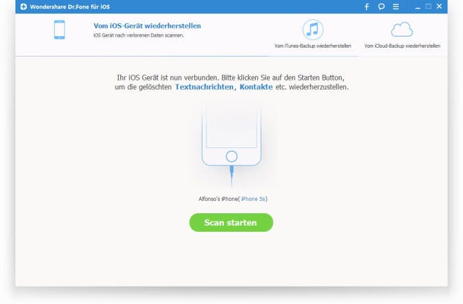Image resolution: width=463 pixels, height=304 pixels.
Task: Click the home button on phone illustration
Action: point(232,157)
